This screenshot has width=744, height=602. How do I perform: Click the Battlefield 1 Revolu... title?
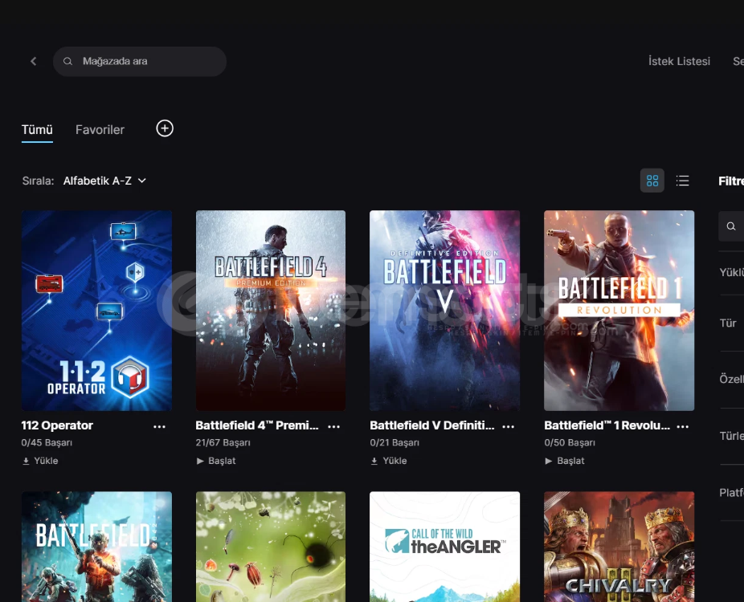[x=607, y=425]
